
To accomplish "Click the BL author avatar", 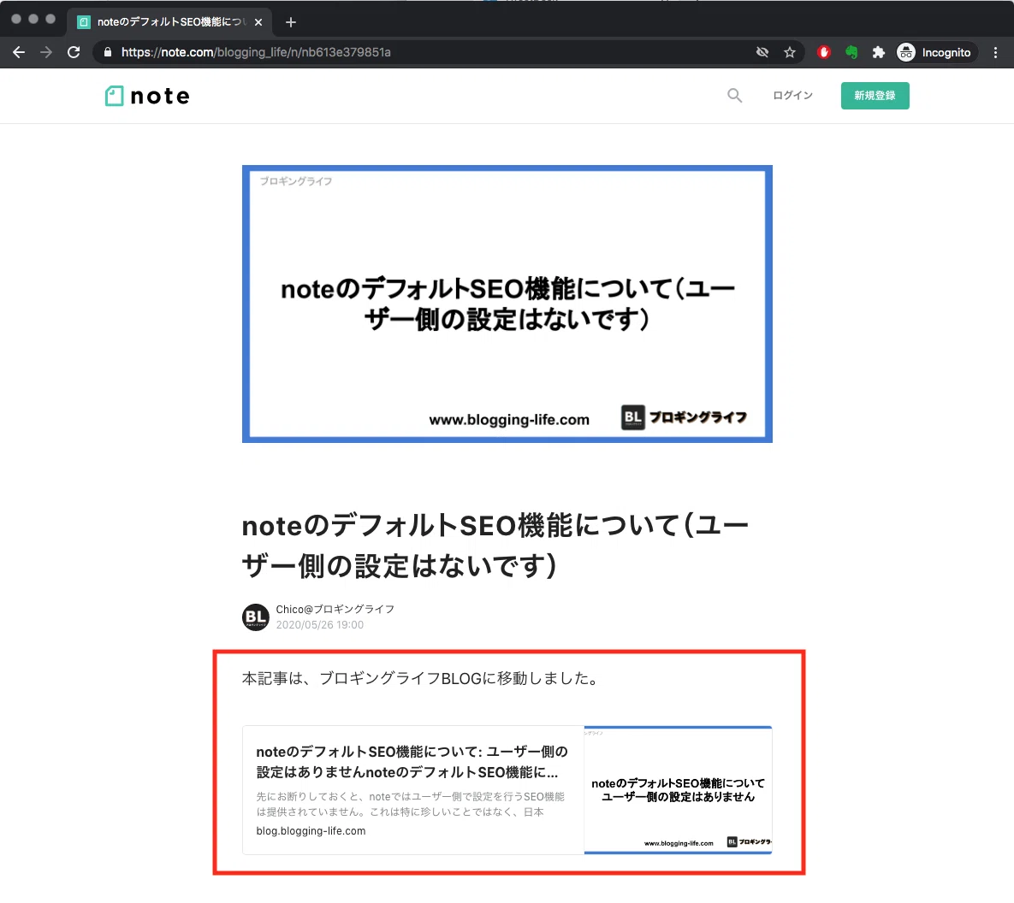I will (x=256, y=617).
